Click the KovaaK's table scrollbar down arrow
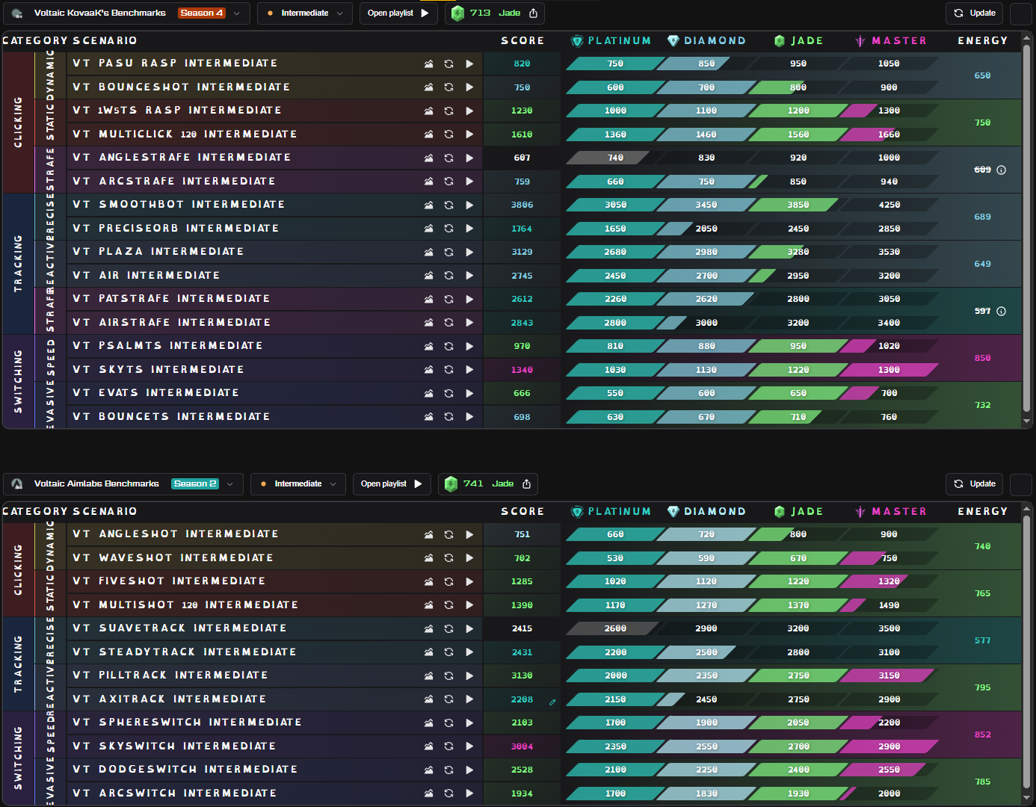 [x=1026, y=422]
